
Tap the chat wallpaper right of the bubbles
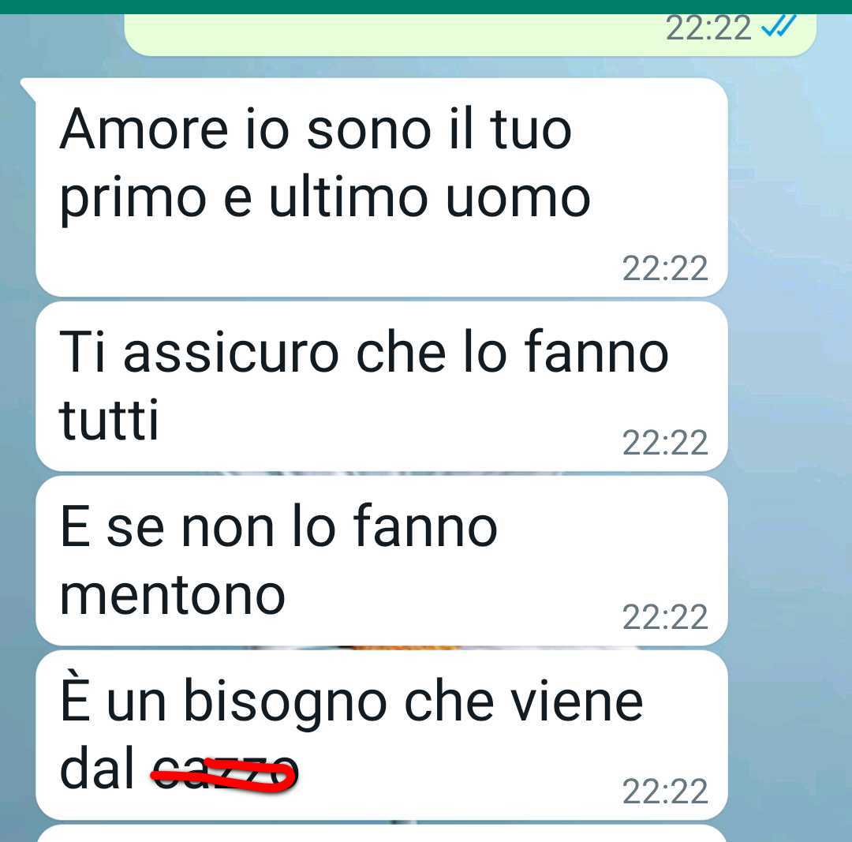(x=790, y=435)
